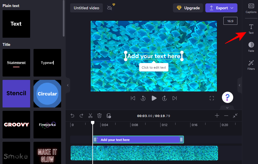Toggle the cloud sync off icon
Image resolution: width=258 pixels, height=164 pixels.
[x=110, y=8]
